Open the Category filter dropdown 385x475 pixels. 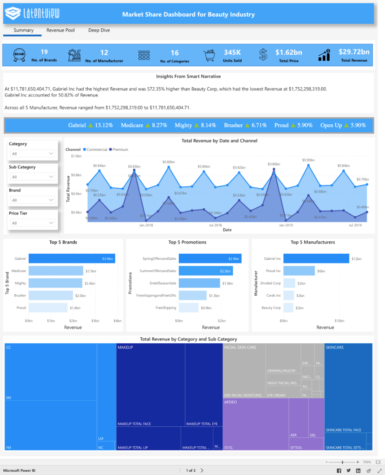pos(33,154)
